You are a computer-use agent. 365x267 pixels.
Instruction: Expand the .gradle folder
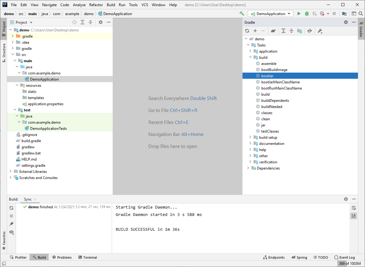point(13,36)
